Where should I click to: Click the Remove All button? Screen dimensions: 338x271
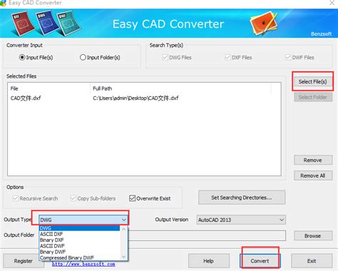(x=313, y=175)
